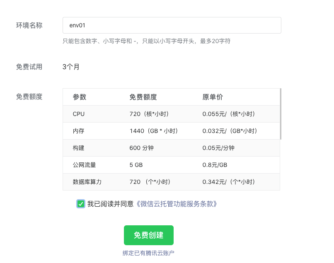The image size is (334, 263).
Task: Select the CPU row label
Action: 79,114
